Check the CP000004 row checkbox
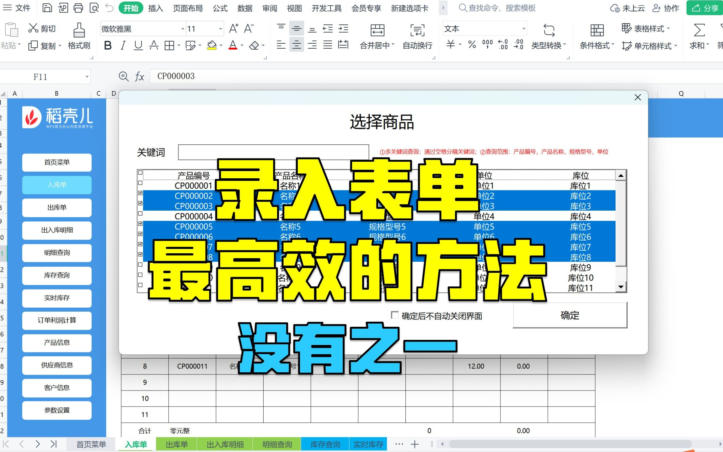This screenshot has height=452, width=723. (x=140, y=213)
